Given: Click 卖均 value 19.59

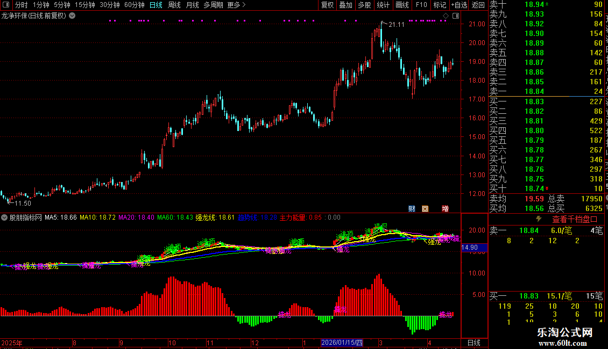Looking at the screenshot, I should pyautogui.click(x=534, y=199).
